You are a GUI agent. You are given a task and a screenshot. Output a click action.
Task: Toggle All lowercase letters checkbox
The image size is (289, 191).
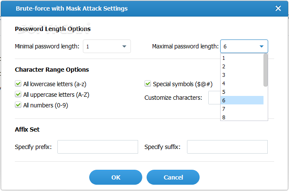click(18, 84)
